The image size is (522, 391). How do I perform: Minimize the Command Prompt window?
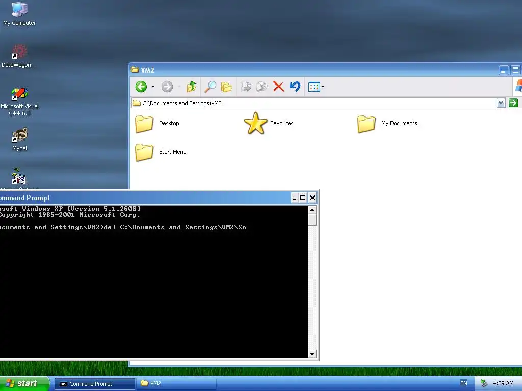[294, 198]
